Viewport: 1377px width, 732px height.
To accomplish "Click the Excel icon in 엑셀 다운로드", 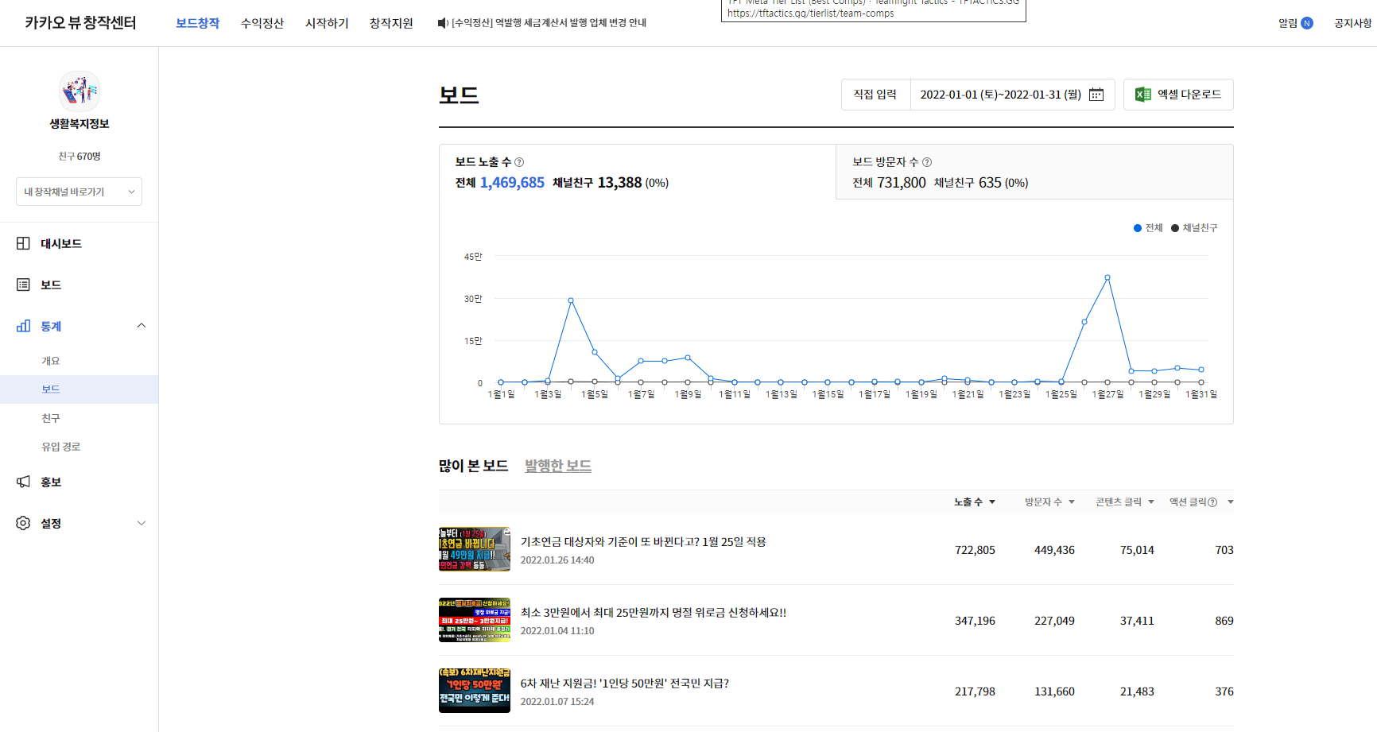I will pyautogui.click(x=1143, y=95).
